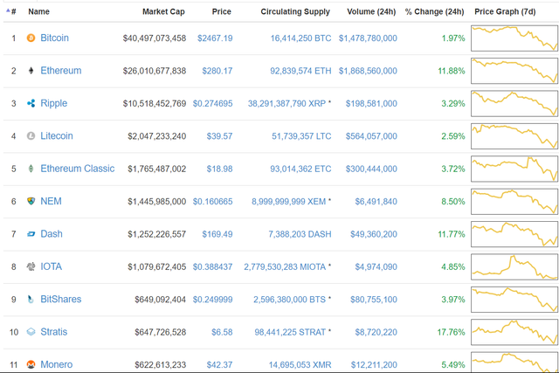This screenshot has height=373, width=559.
Task: Sort by Volume (24h) header
Action: [371, 11]
